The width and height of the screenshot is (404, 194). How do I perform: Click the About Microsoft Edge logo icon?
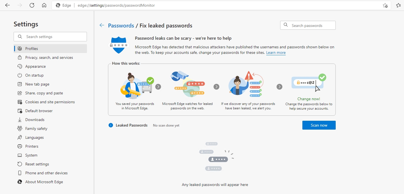pyautogui.click(x=19, y=182)
